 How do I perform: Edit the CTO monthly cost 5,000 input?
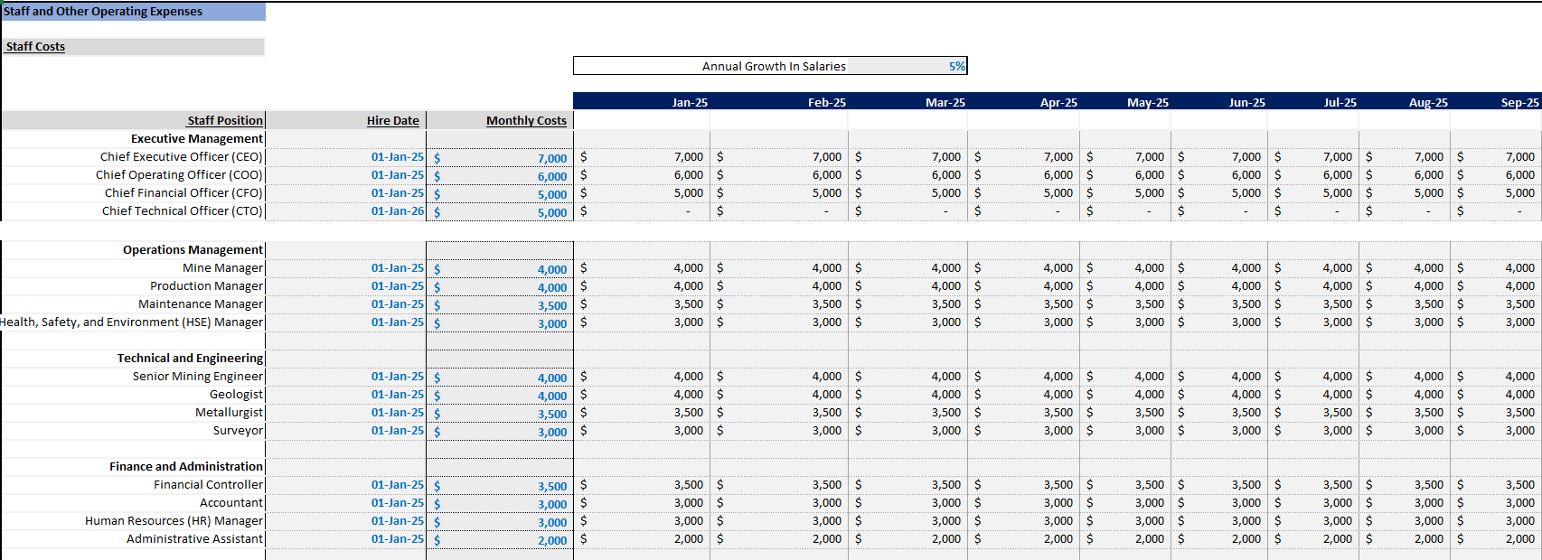500,212
